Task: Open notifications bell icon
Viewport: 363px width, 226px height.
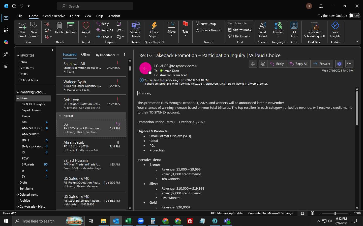Action: (x=321, y=6)
